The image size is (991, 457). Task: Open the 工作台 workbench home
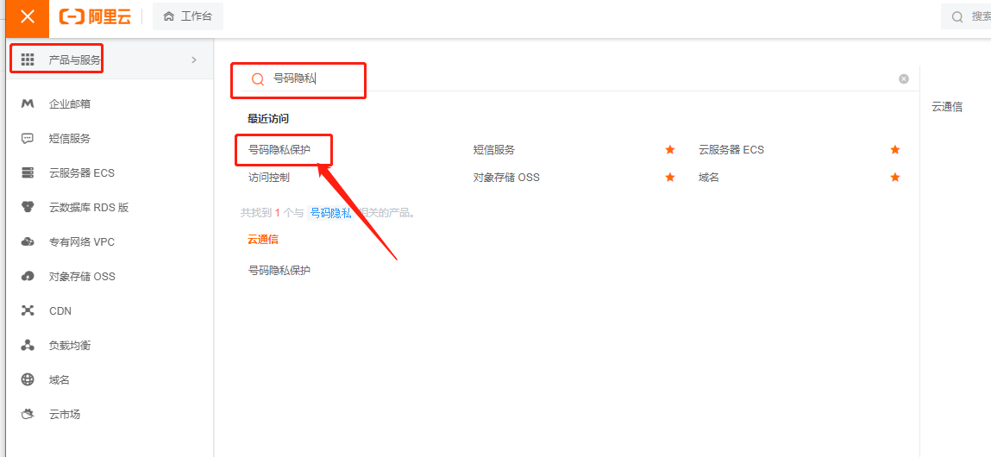pyautogui.click(x=188, y=17)
